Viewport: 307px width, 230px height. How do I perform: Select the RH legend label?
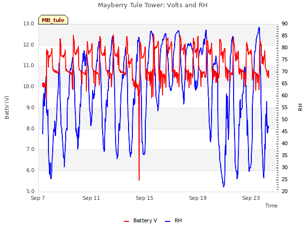pos(178,220)
